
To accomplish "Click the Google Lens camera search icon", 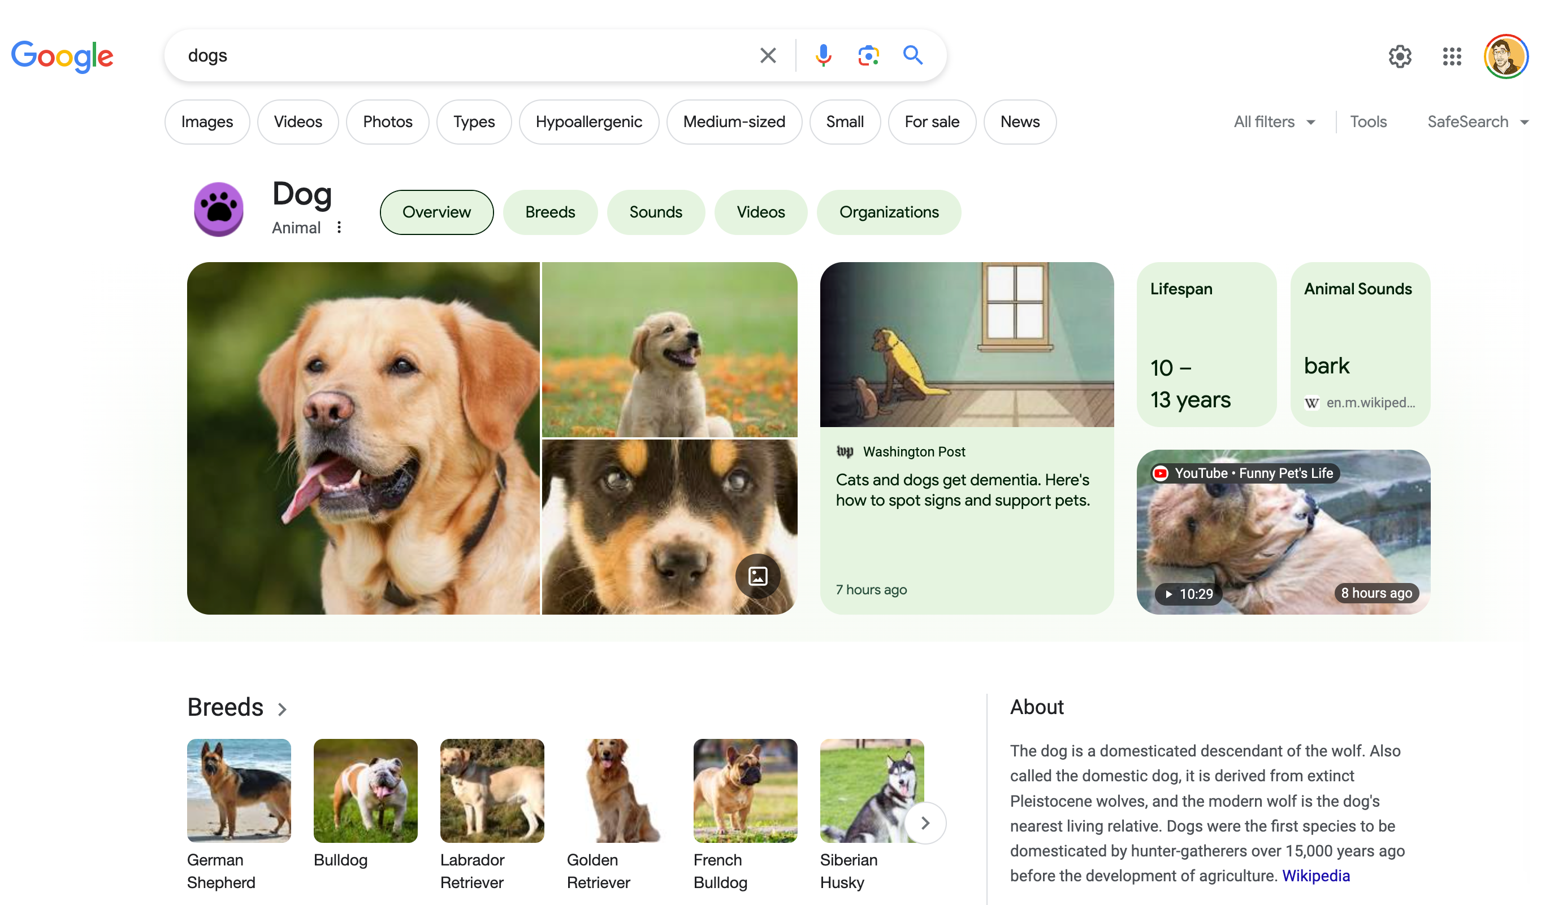I will click(868, 55).
